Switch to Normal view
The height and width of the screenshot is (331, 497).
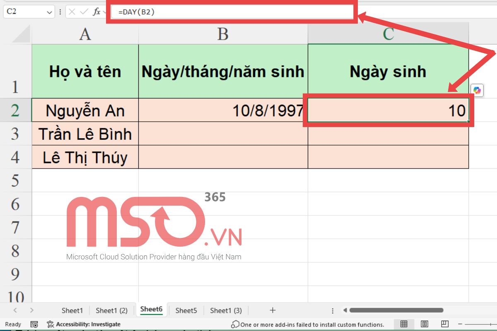(404, 324)
